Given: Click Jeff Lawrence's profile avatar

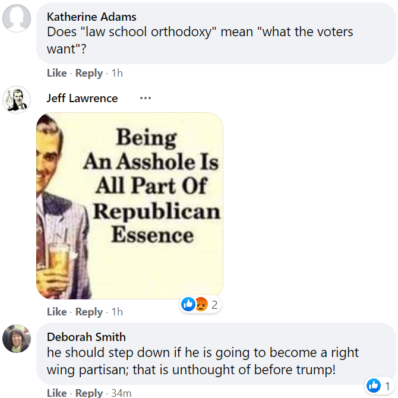Looking at the screenshot, I should [x=17, y=99].
